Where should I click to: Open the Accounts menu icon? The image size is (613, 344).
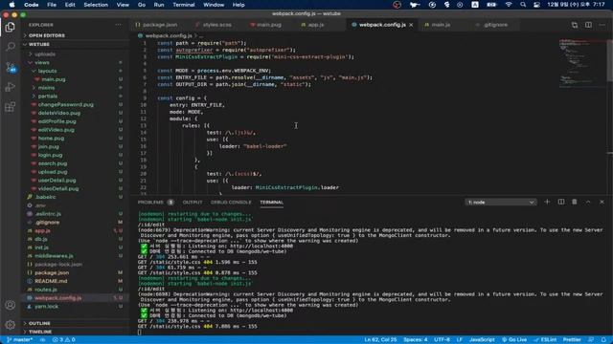(11, 305)
